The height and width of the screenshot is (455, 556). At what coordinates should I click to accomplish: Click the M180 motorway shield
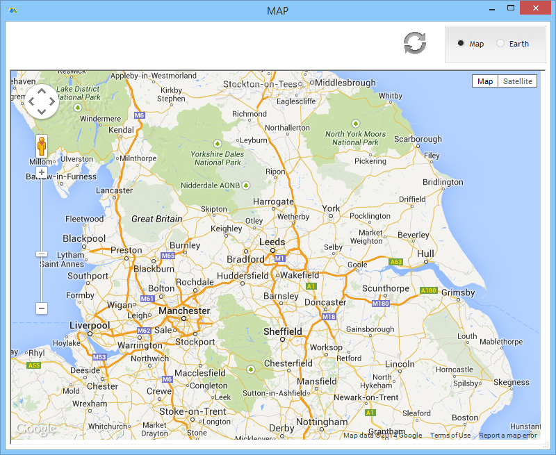381,304
